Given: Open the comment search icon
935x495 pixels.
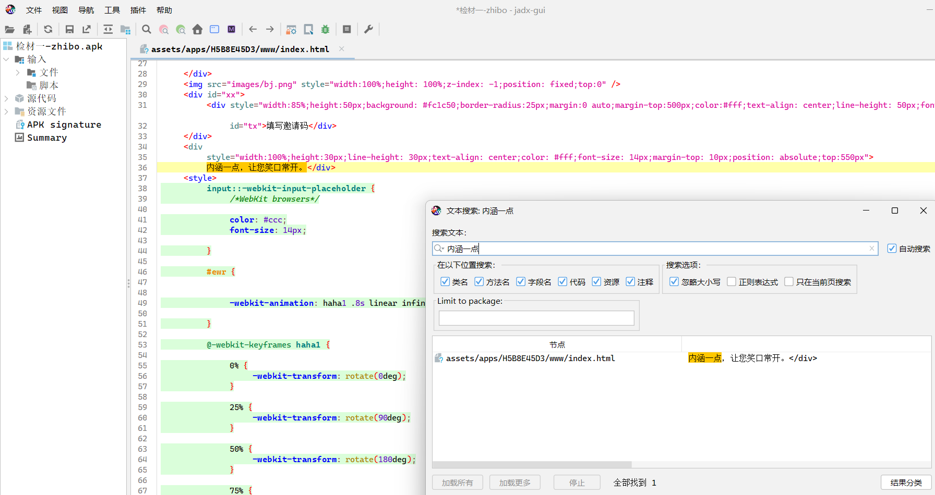Looking at the screenshot, I should (181, 29).
